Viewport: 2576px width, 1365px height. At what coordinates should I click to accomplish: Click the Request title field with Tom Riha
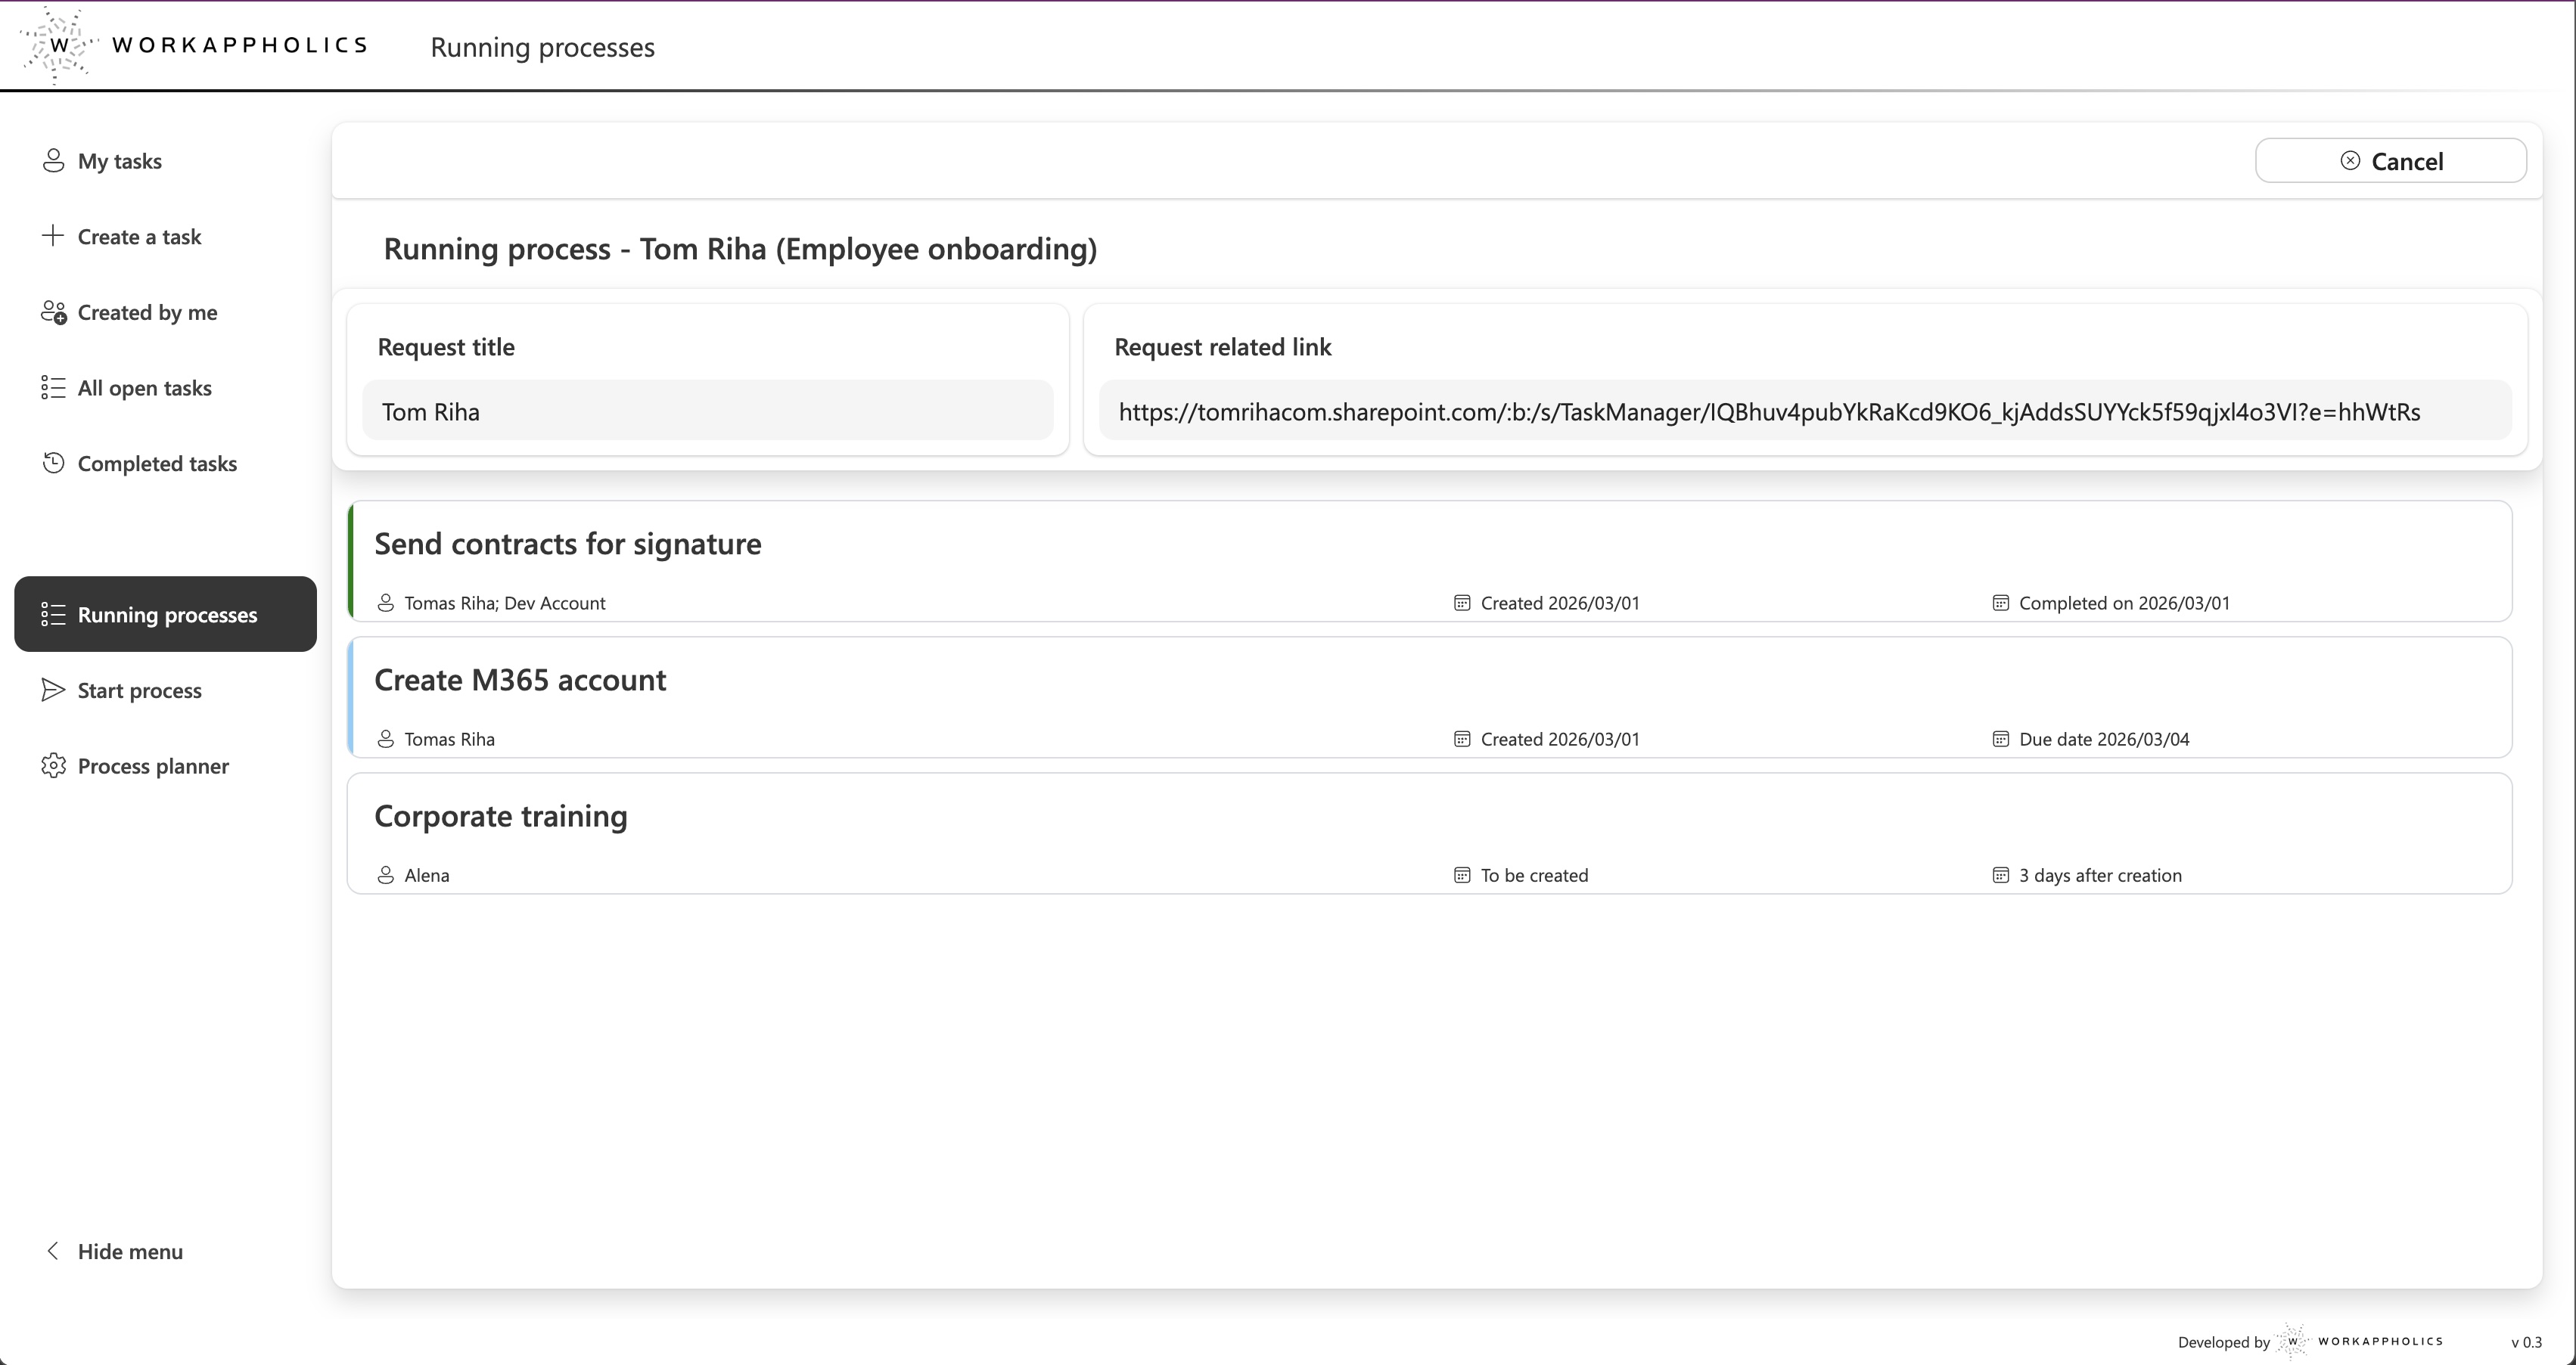tap(707, 411)
